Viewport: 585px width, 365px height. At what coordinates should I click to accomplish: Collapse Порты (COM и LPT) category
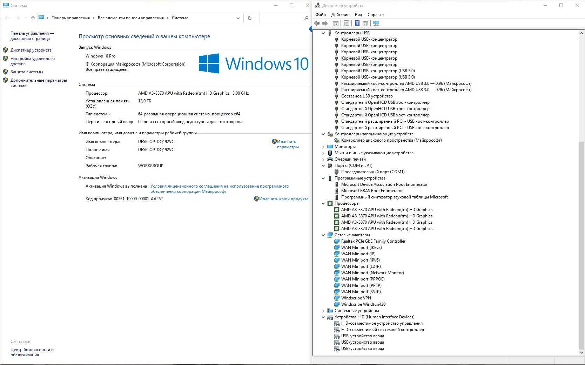click(323, 165)
